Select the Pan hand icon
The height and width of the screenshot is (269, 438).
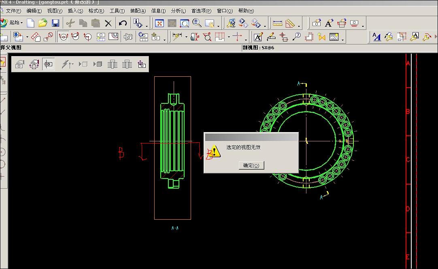[x=210, y=23]
